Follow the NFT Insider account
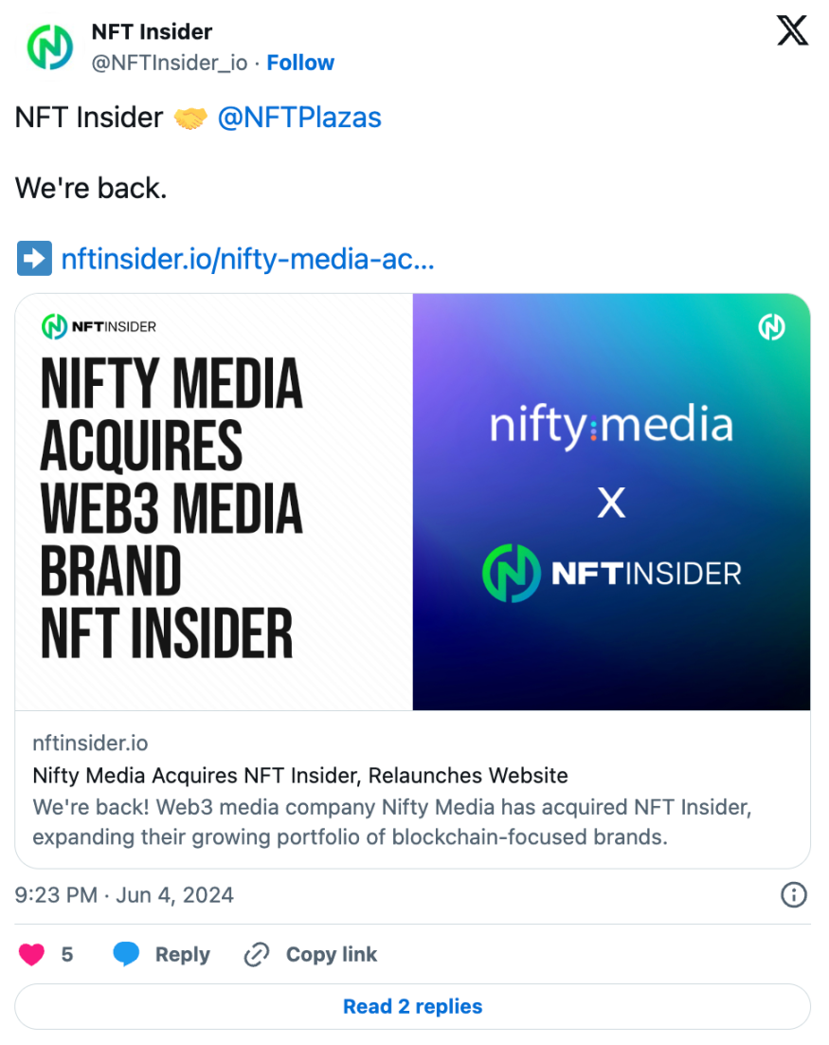Viewport: 829px width, 1045px height. 300,63
